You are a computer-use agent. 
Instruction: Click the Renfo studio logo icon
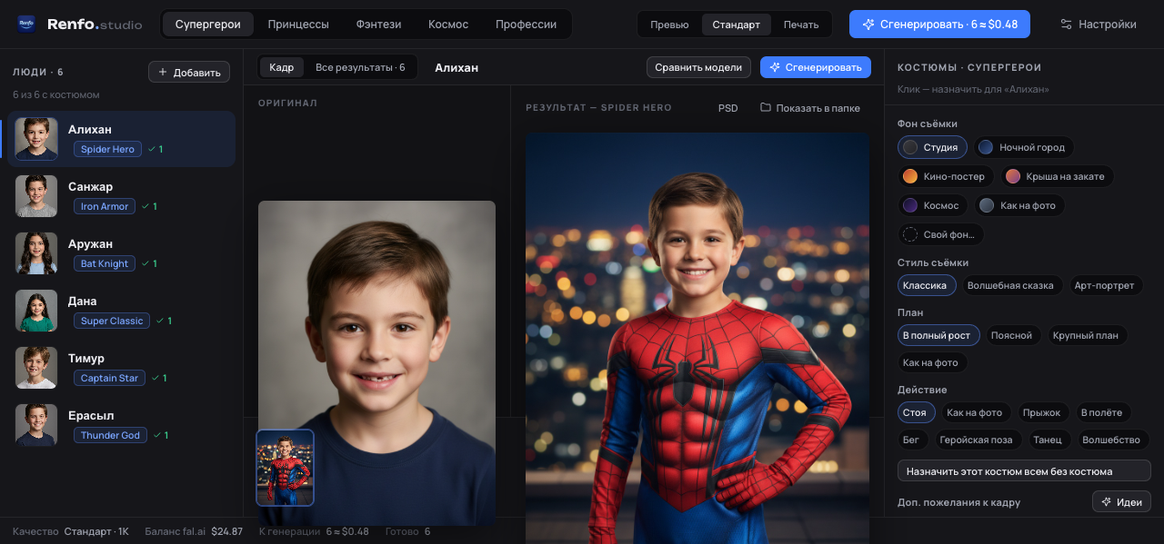click(x=26, y=25)
